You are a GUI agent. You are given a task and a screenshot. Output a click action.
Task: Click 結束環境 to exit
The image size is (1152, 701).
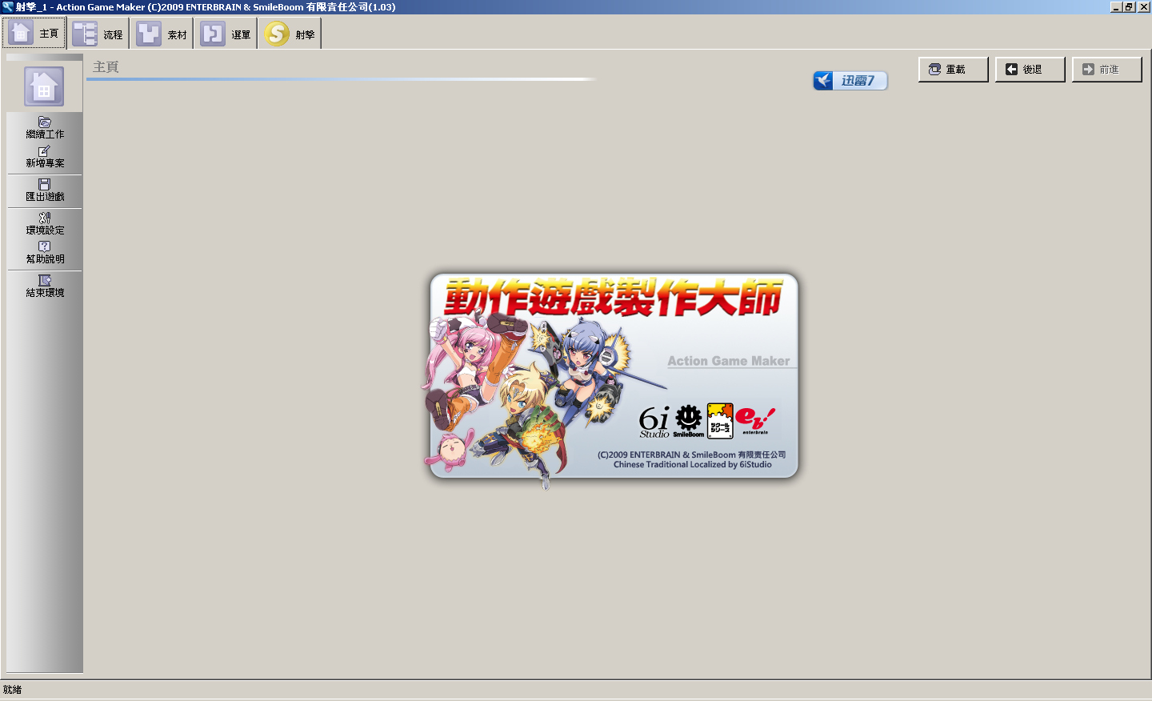pyautogui.click(x=45, y=286)
